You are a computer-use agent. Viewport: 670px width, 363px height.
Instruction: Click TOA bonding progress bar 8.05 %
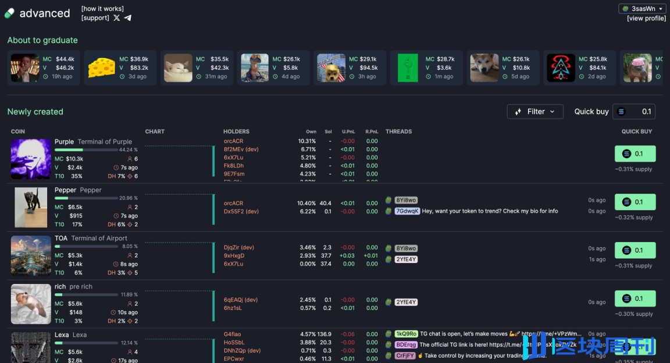coord(86,247)
